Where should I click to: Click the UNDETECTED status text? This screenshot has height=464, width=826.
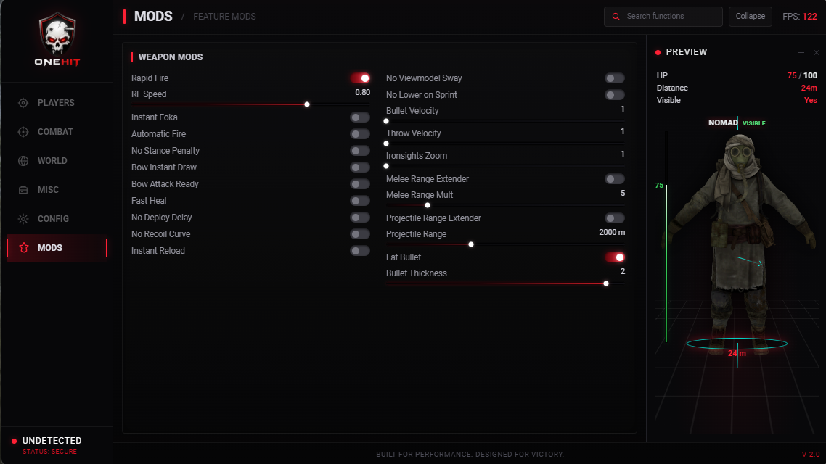point(52,441)
